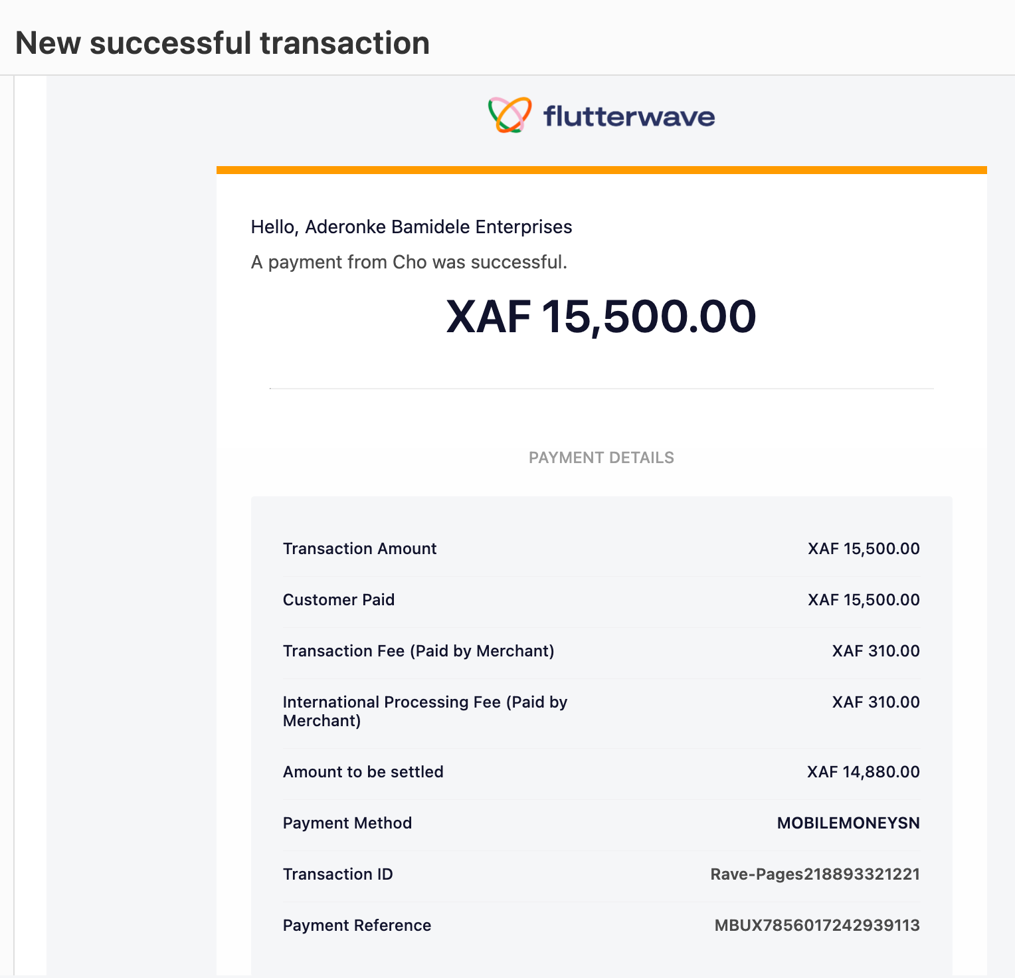
Task: Click the Amount to be settled label
Action: [363, 772]
